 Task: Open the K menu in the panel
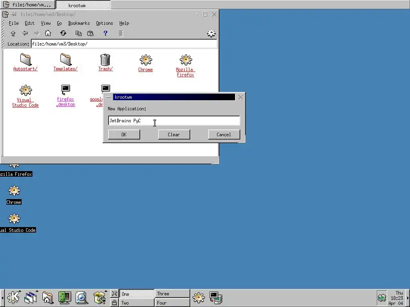pos(14,297)
